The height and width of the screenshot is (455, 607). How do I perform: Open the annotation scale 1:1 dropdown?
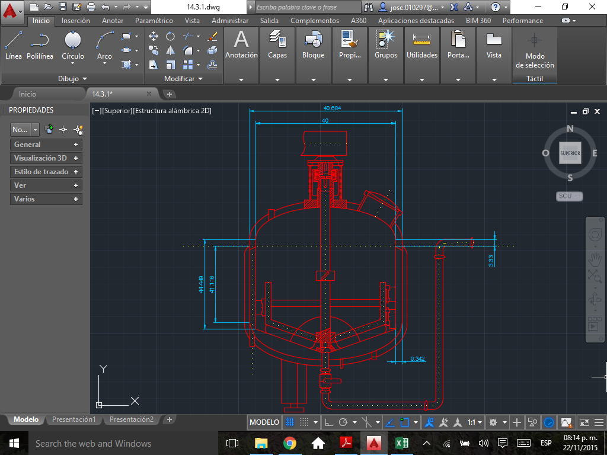point(475,422)
